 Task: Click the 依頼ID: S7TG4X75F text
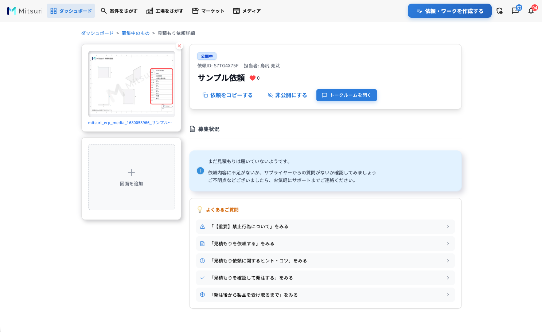[218, 66]
